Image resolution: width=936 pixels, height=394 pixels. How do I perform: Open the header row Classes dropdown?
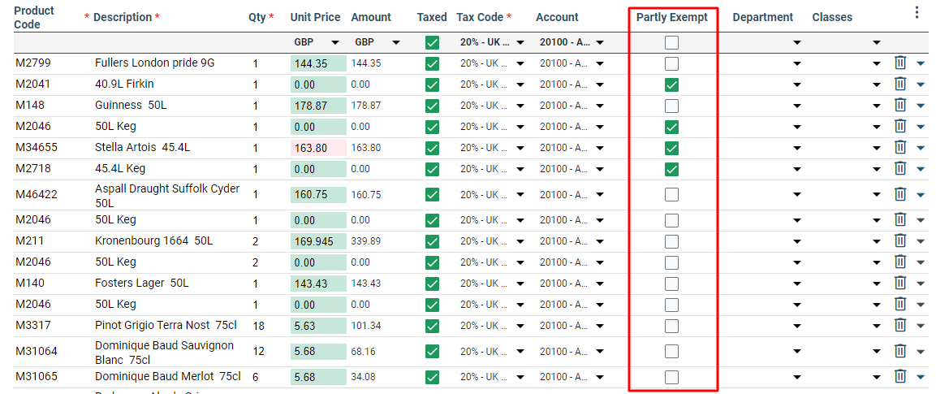pyautogui.click(x=876, y=43)
